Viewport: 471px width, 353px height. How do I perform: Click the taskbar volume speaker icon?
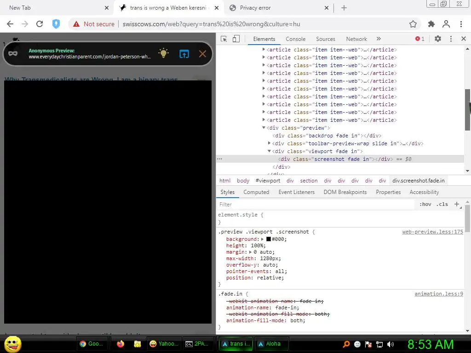(391, 344)
